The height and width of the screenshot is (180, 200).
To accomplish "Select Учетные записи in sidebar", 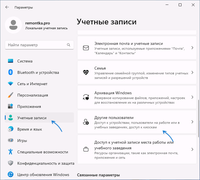I will (x=39, y=118).
